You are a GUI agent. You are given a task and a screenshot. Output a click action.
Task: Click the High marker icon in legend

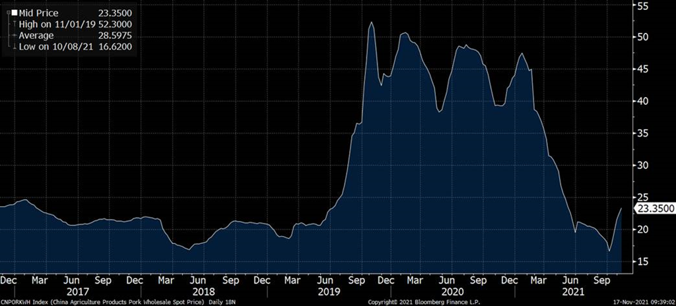13,24
